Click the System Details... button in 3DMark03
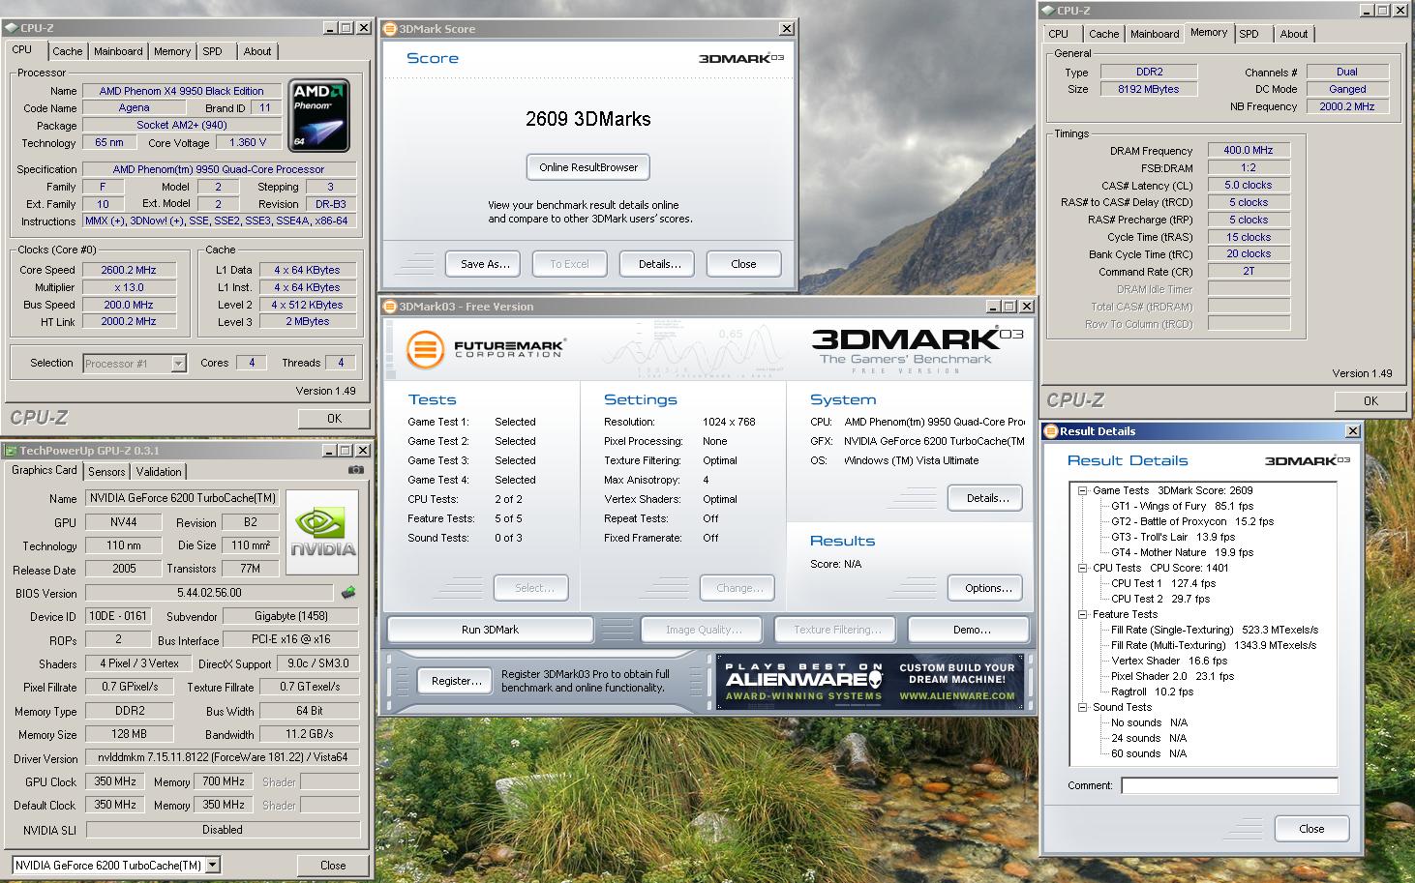Screen dimensions: 1415x883 pos(987,498)
